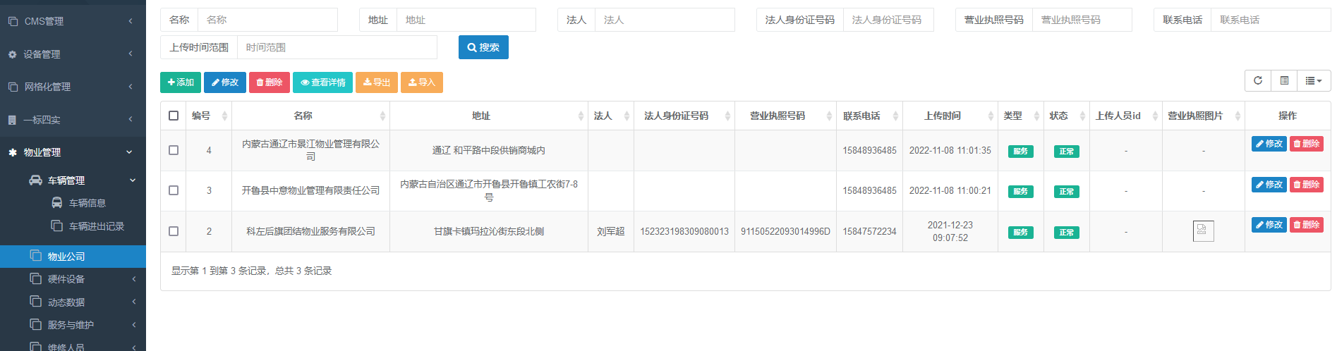Click the 导入 import button

(x=422, y=82)
